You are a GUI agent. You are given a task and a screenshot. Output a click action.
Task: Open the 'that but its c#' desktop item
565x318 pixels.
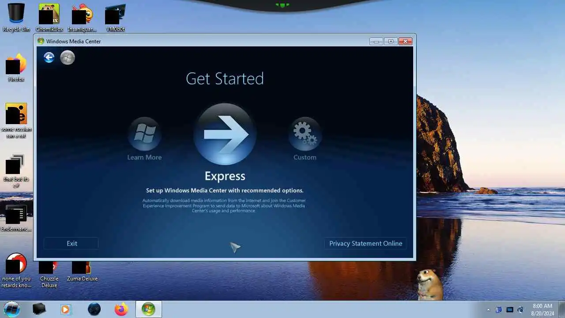16,170
